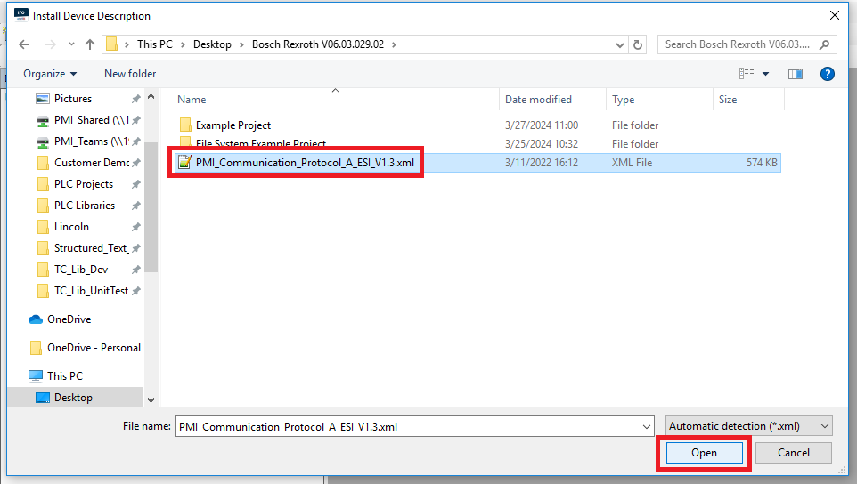Cancel the Install Device Description dialog
857x484 pixels.
click(793, 453)
